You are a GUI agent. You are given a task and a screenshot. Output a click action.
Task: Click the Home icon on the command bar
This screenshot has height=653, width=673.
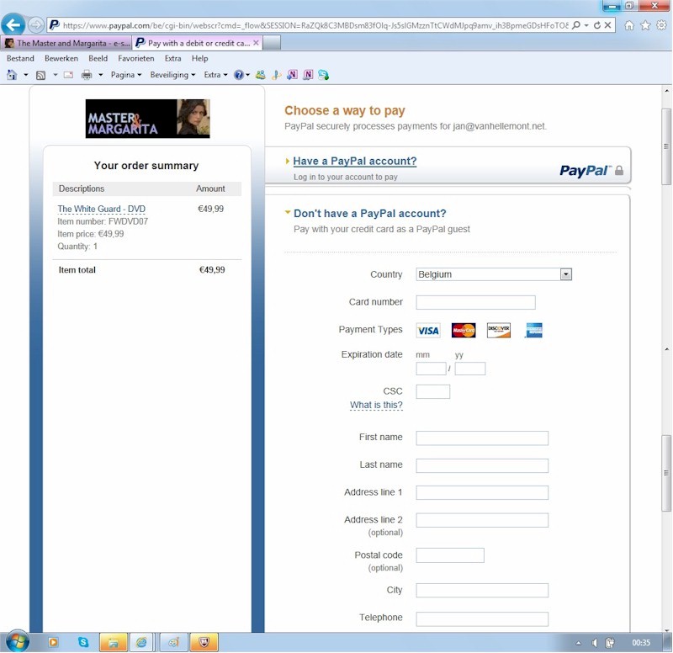[x=12, y=75]
